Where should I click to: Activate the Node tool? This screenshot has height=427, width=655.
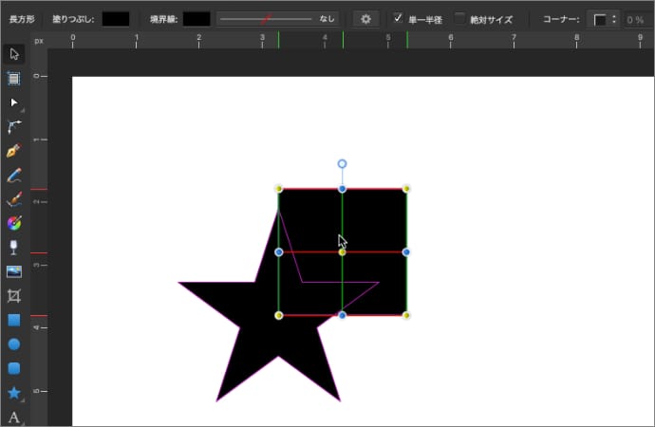click(14, 102)
